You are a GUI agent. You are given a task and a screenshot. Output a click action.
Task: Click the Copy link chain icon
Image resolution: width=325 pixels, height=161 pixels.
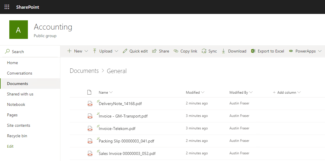pyautogui.click(x=176, y=51)
